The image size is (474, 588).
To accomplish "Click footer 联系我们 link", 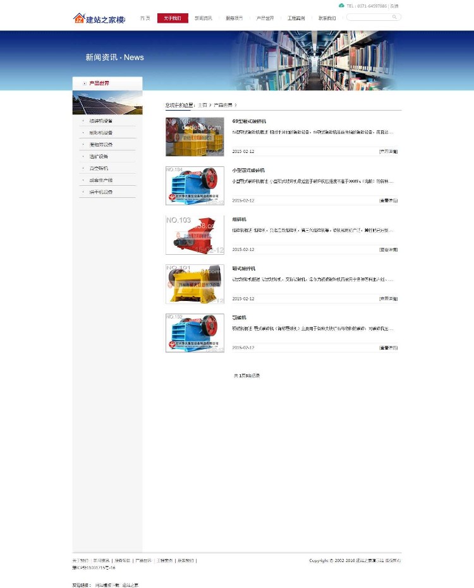I will point(186,561).
